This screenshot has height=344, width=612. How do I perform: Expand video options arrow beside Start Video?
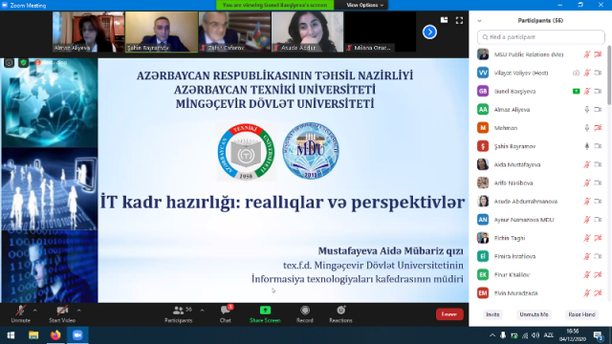[78, 311]
